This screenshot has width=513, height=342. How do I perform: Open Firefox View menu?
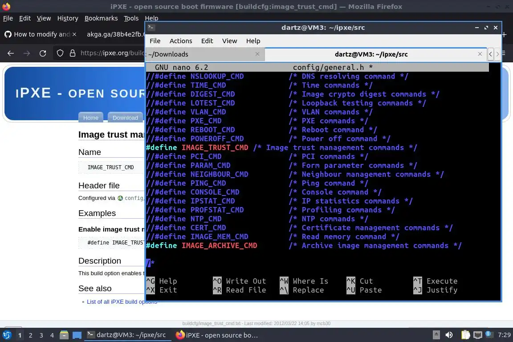click(x=44, y=18)
